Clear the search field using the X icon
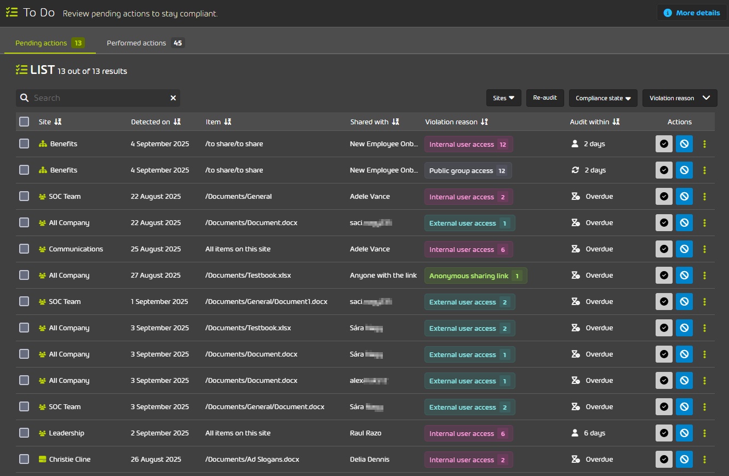This screenshot has height=476, width=729. click(x=173, y=98)
